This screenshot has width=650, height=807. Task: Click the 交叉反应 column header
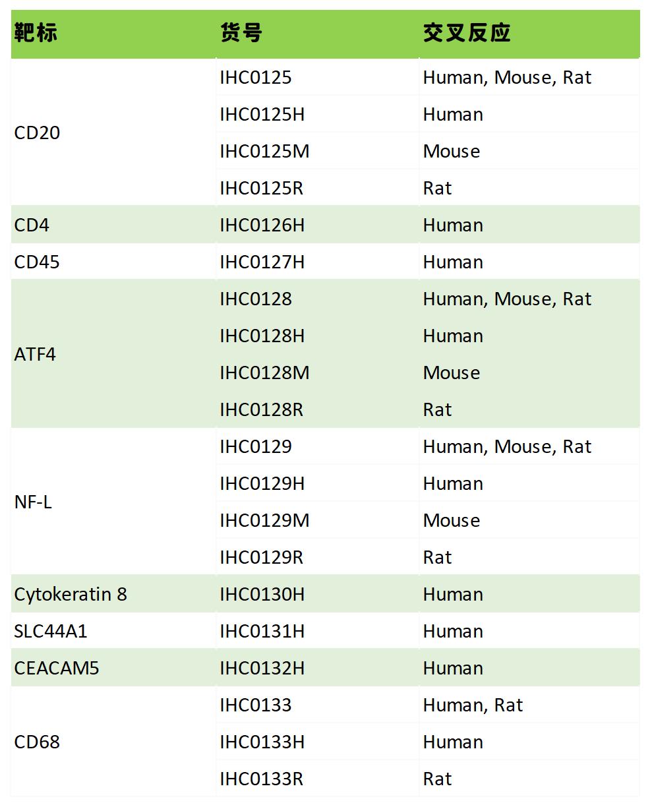coord(467,33)
